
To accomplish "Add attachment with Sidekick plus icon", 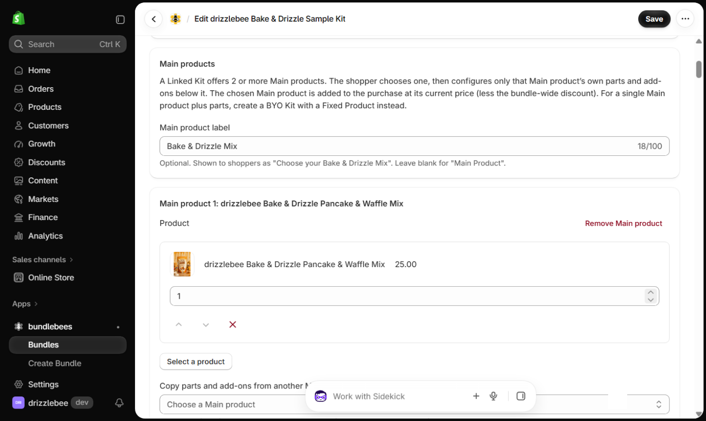I will point(476,396).
